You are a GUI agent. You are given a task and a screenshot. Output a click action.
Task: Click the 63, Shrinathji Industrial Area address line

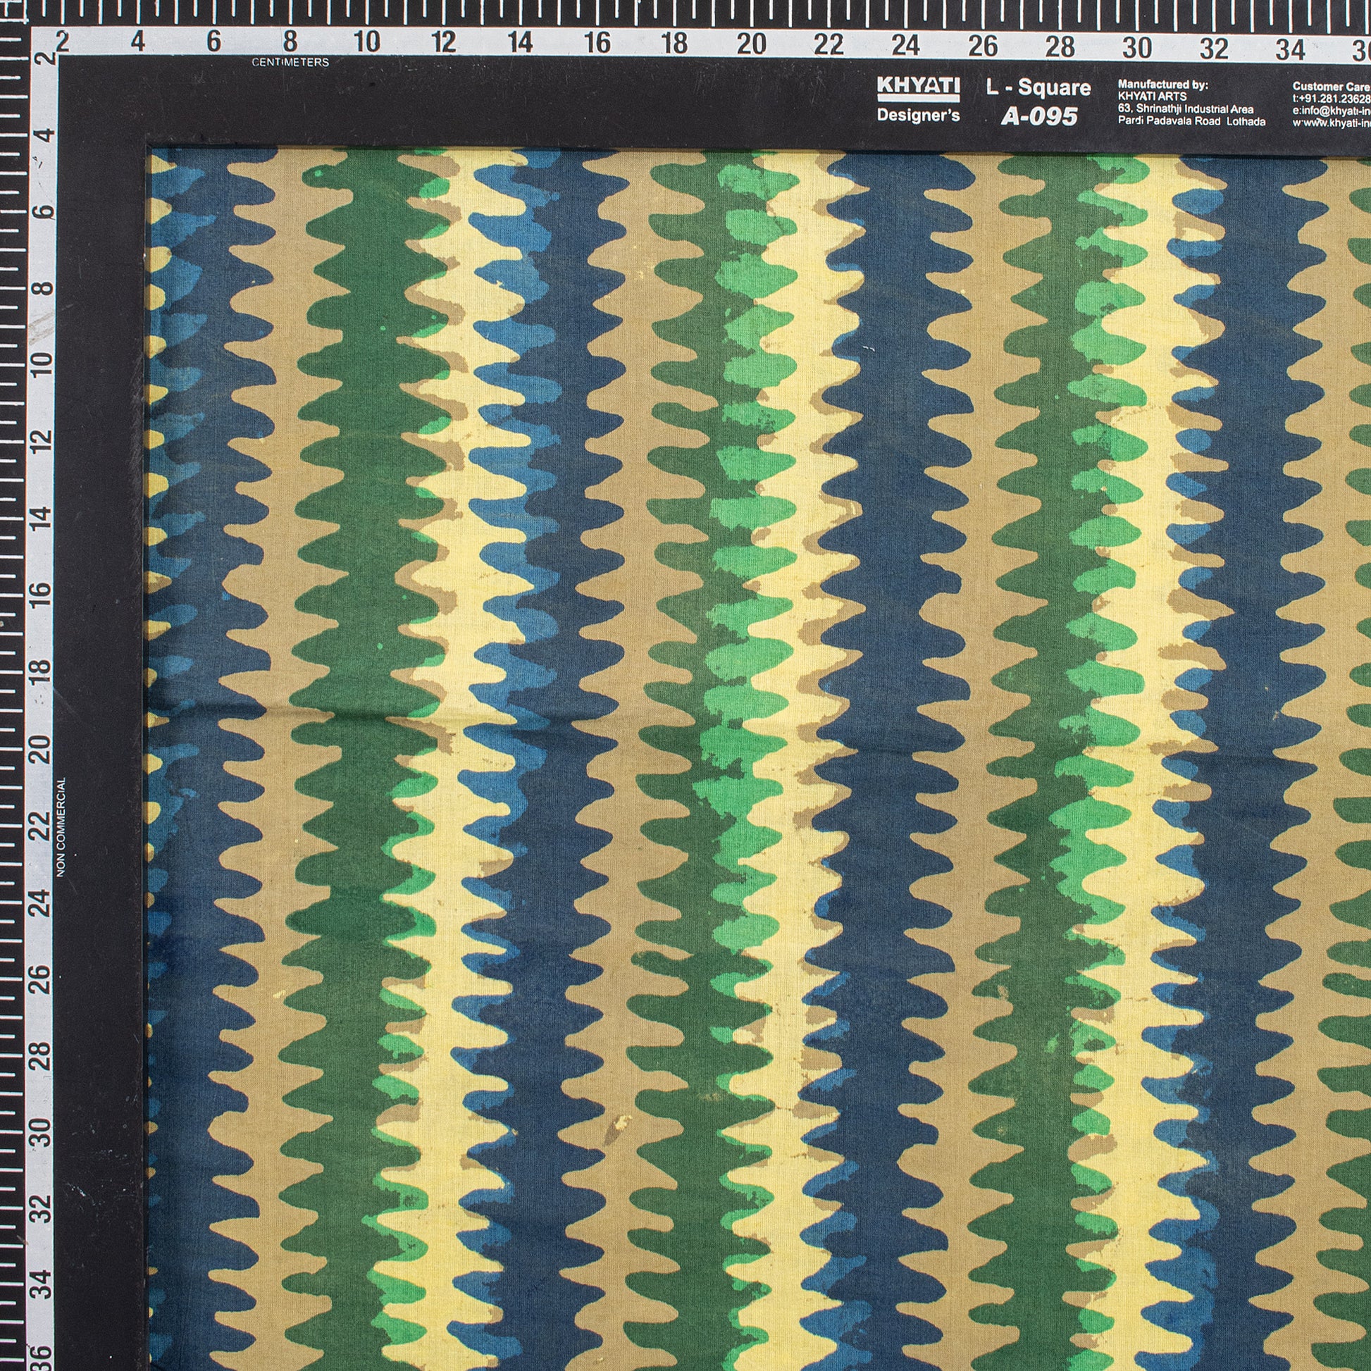pos(1185,109)
